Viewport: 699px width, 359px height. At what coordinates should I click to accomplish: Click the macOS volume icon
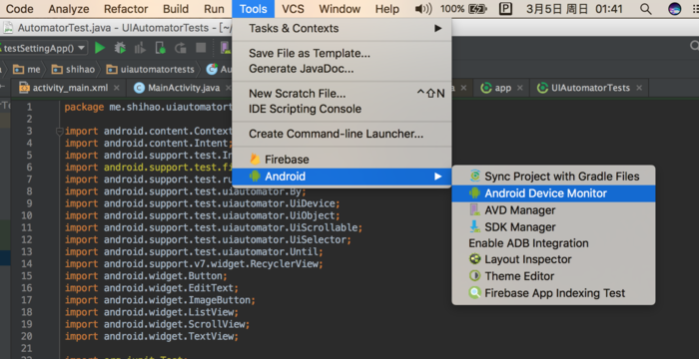[x=423, y=9]
